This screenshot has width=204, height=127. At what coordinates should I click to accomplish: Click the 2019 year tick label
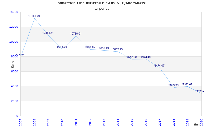click(x=188, y=122)
